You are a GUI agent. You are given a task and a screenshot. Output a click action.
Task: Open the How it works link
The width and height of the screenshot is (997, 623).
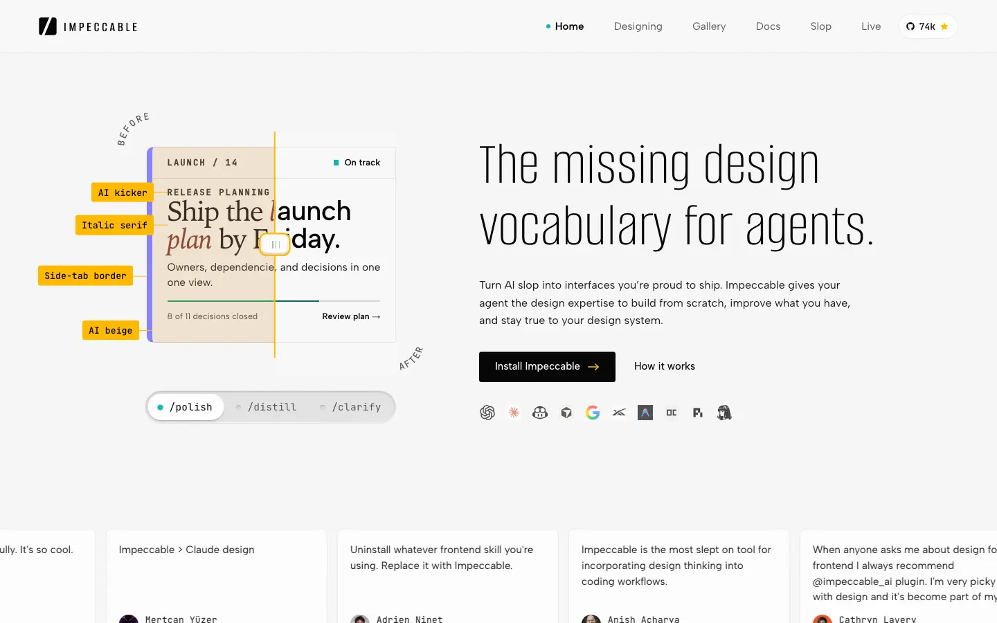coord(665,366)
